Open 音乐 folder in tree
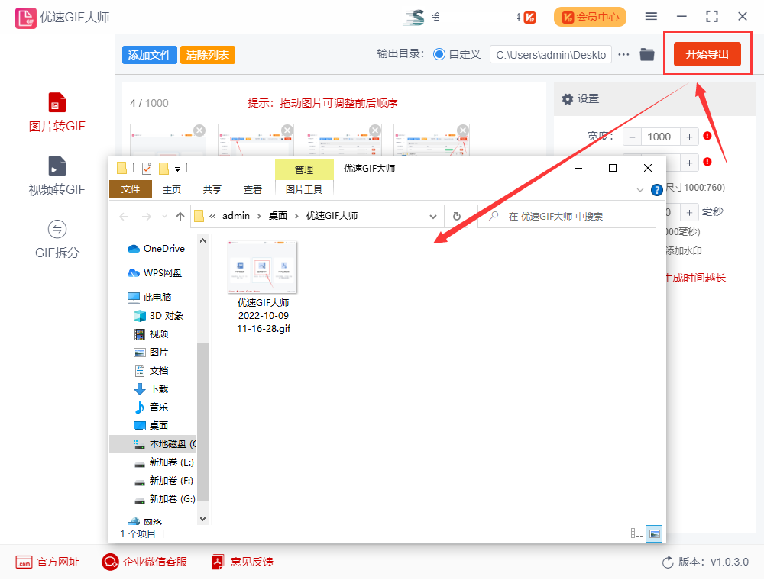The width and height of the screenshot is (764, 580). [x=151, y=408]
